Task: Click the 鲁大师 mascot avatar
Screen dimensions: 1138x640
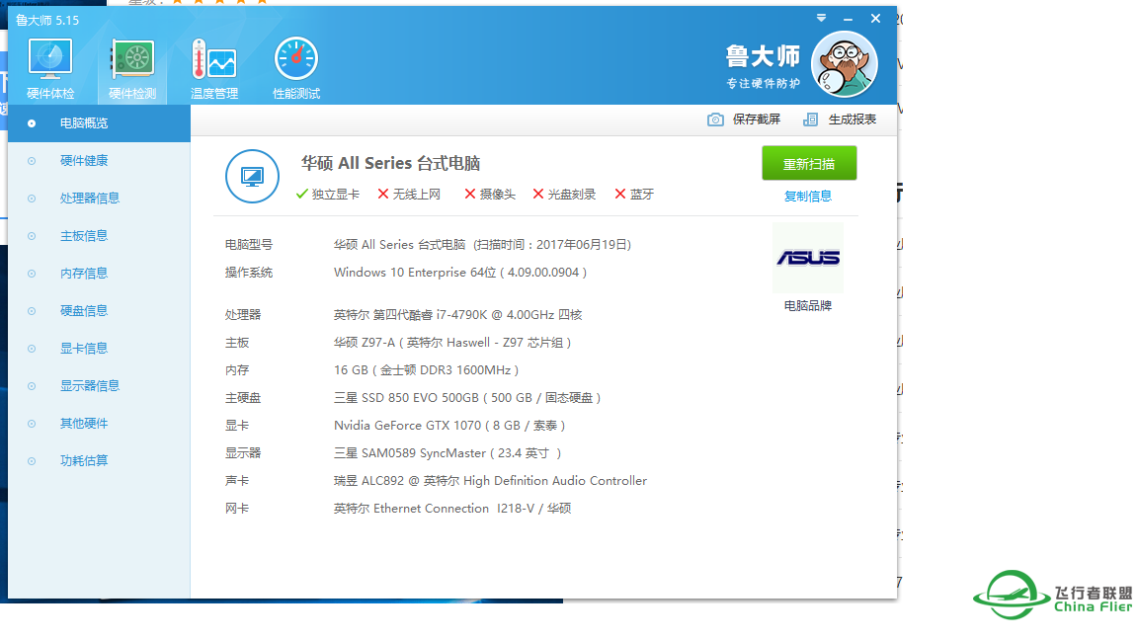Action: tap(844, 64)
